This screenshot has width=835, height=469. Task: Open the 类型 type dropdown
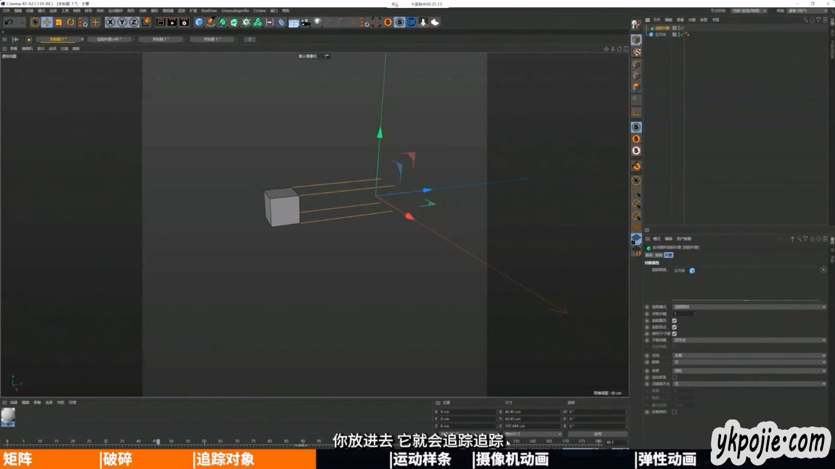click(x=748, y=371)
